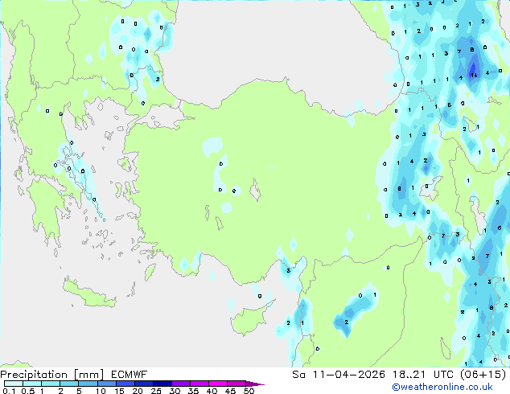The width and height of the screenshot is (510, 394).
Task: Click the above-50 arrow tip of legend
Action: pos(255,384)
